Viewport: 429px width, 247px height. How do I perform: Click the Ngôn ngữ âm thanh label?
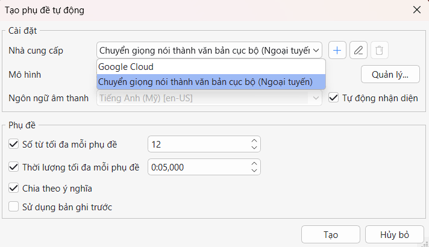48,98
